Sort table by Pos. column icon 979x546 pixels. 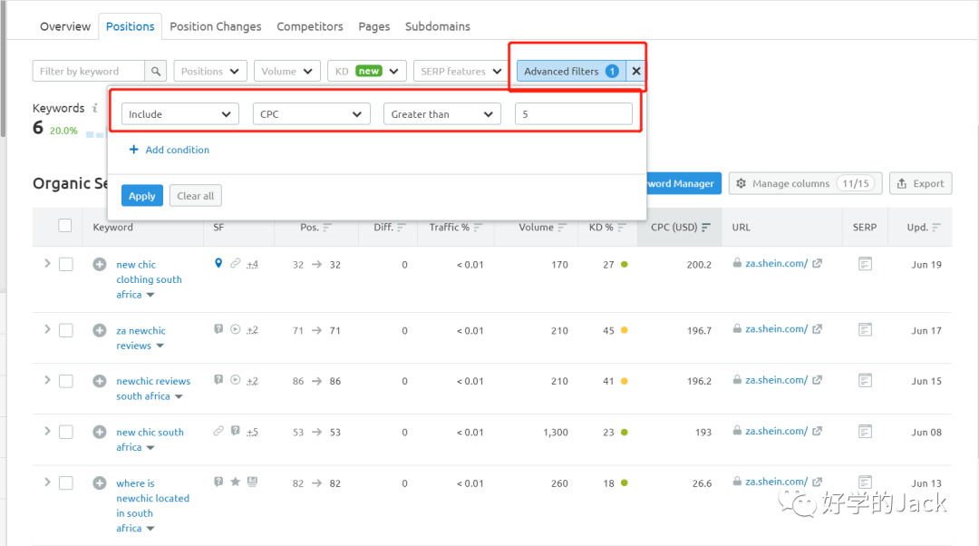point(327,228)
